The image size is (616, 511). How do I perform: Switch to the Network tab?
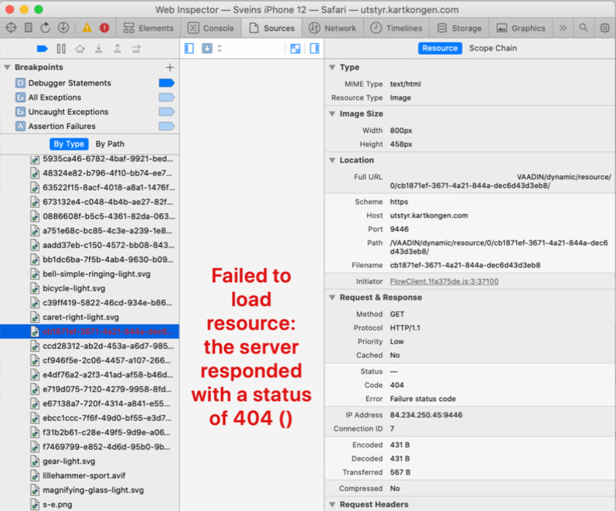click(x=332, y=27)
